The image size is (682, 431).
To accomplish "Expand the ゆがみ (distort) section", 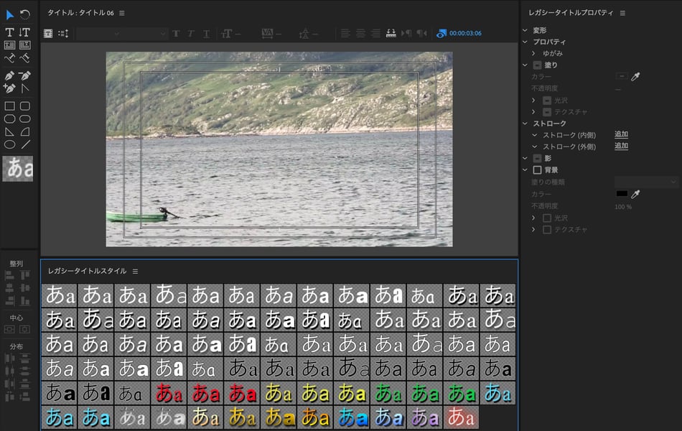I will pyautogui.click(x=533, y=53).
